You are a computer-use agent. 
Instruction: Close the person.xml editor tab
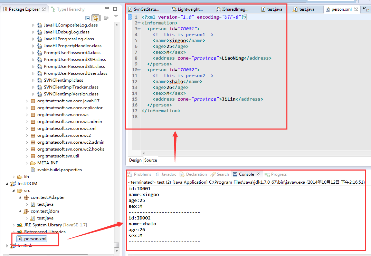pyautogui.click(x=356, y=9)
